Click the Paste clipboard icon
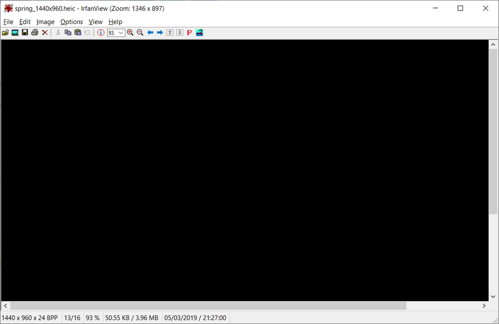This screenshot has height=324, width=499. pos(77,32)
